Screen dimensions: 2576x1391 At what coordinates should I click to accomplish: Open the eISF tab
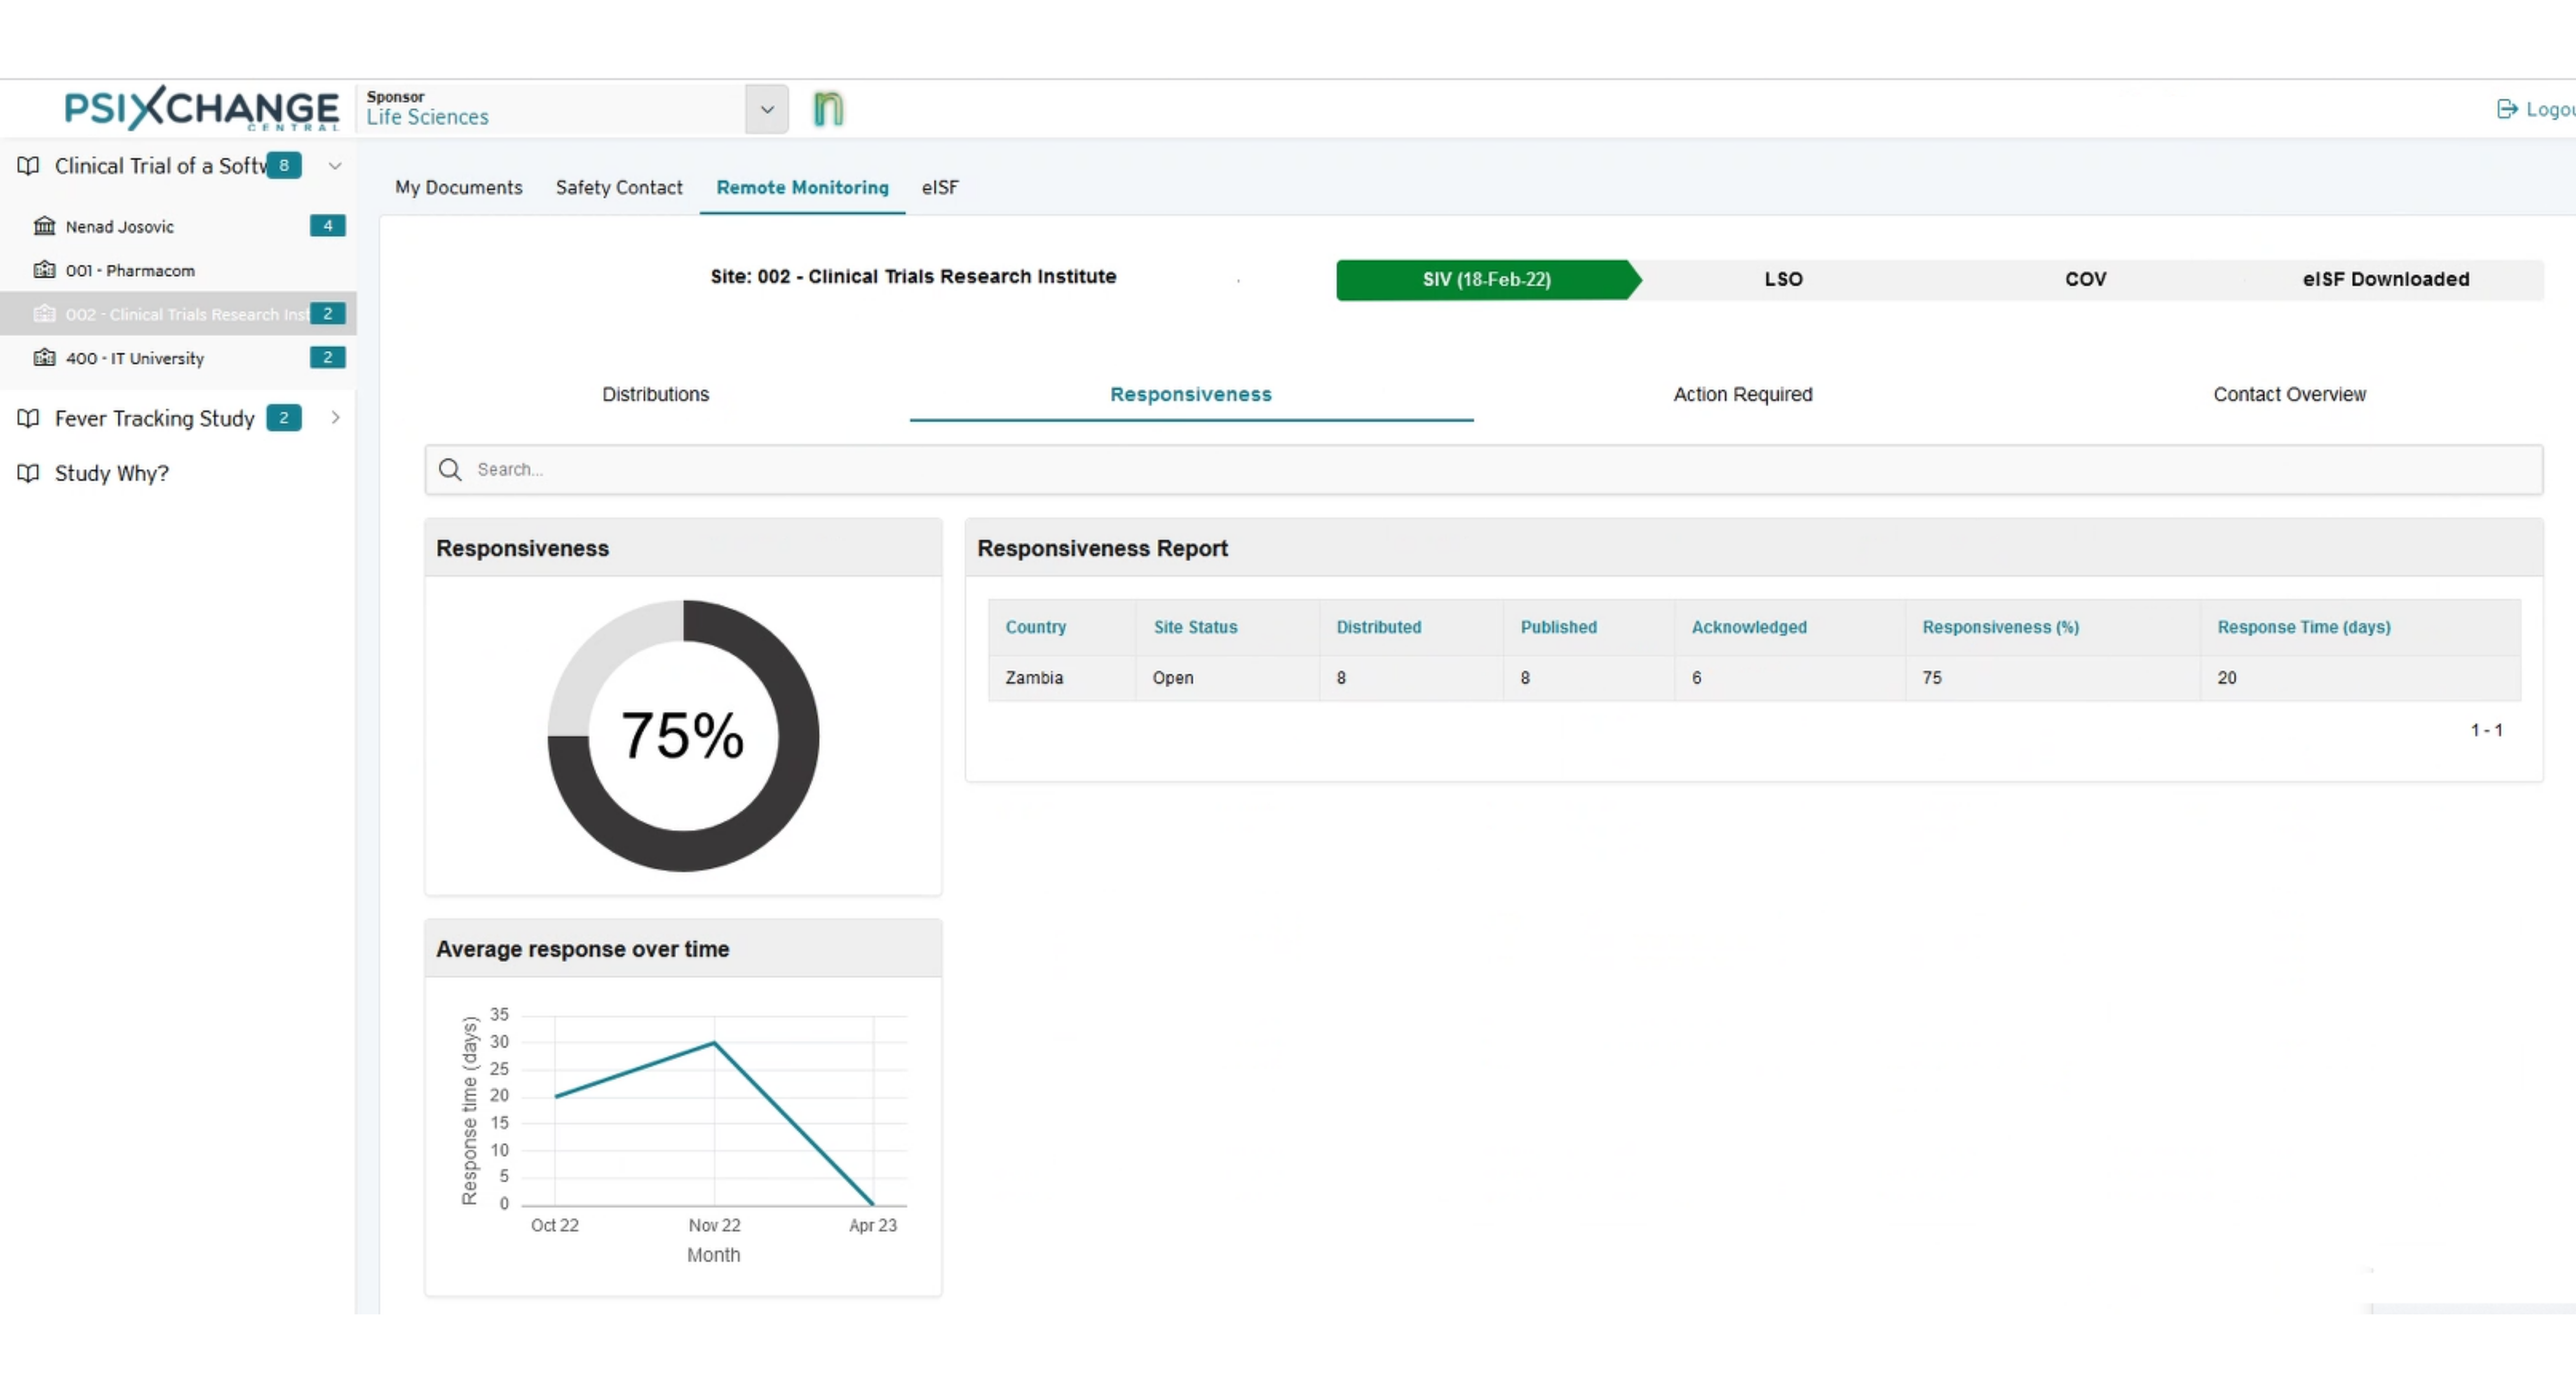tap(940, 187)
